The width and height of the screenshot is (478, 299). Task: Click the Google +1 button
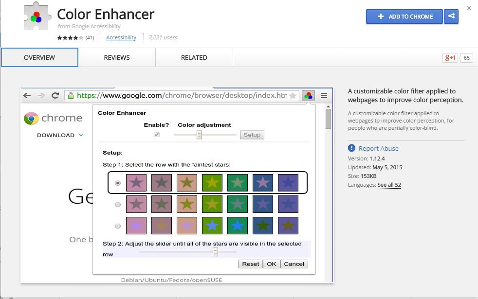tap(450, 58)
